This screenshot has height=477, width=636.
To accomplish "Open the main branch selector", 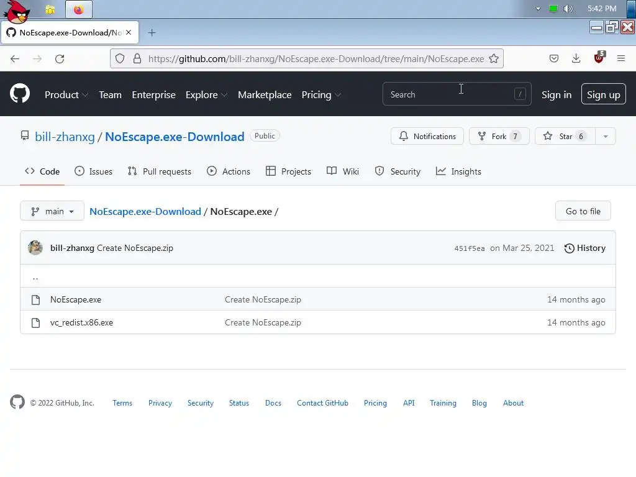I will click(52, 211).
